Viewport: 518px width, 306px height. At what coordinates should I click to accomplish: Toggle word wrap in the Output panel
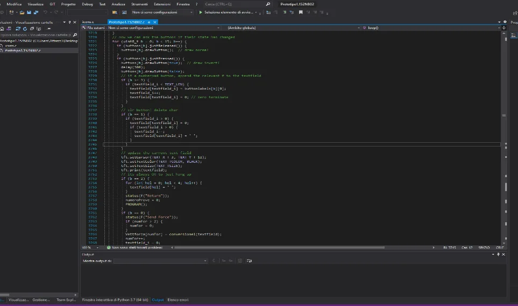(x=249, y=260)
